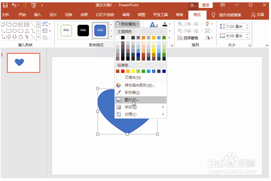Pick red swatch in standard colors
This screenshot has height=181, width=271.
pos(123,71)
